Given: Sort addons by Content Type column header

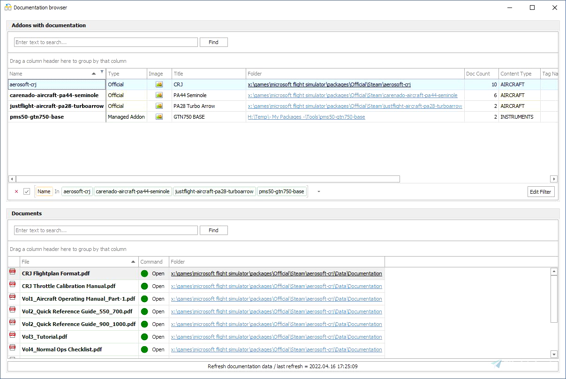Looking at the screenshot, I should tap(519, 74).
